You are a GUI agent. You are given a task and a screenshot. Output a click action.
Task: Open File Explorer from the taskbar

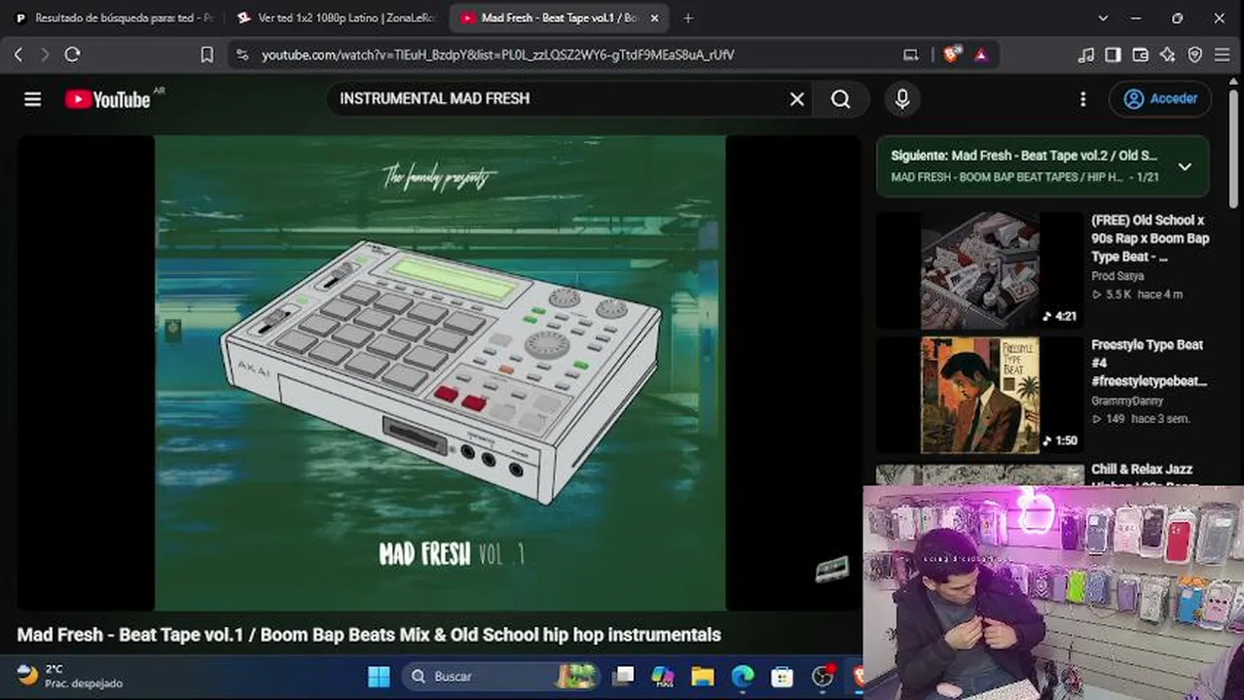pyautogui.click(x=703, y=676)
